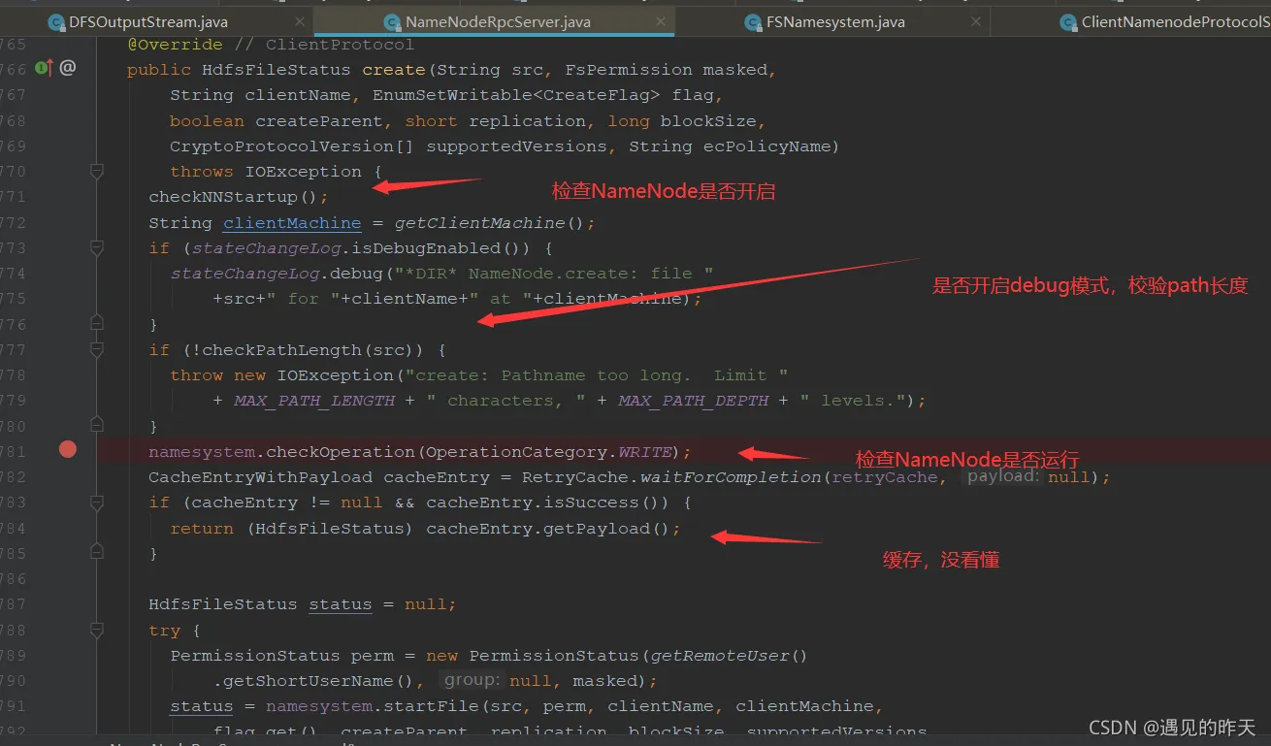Click the underlined clientMachine variable declaration
The height and width of the screenshot is (746, 1271).
coord(292,222)
